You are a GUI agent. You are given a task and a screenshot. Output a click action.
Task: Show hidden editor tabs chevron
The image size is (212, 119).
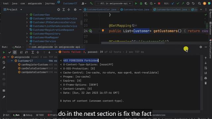tap(201, 10)
